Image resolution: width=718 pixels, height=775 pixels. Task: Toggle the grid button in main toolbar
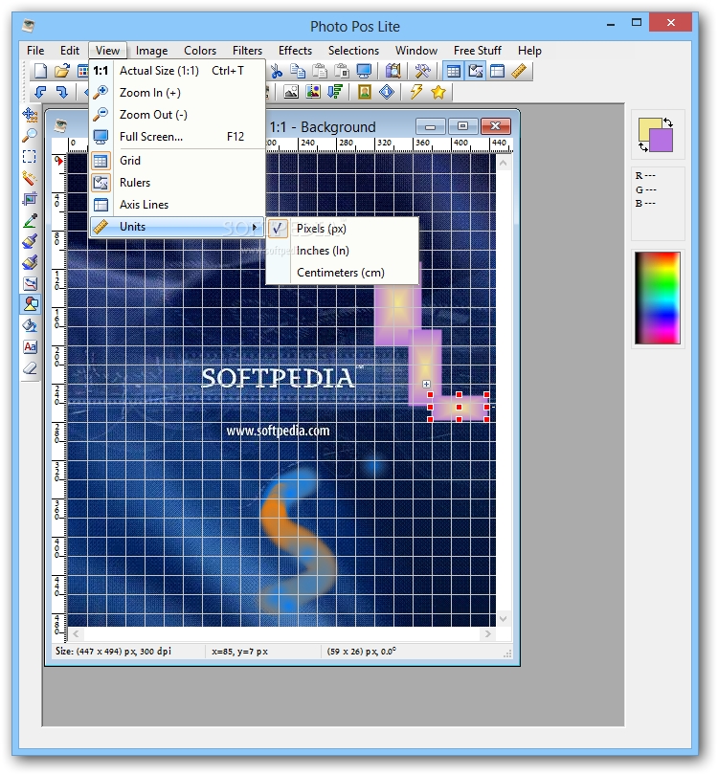tap(453, 71)
